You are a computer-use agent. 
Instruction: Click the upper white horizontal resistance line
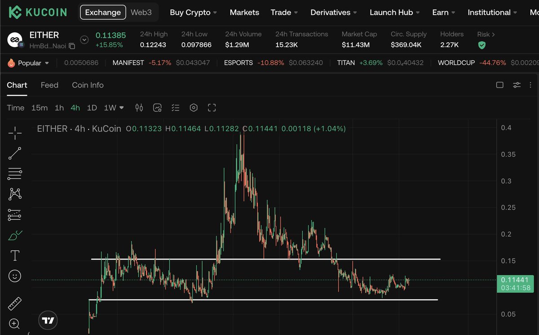265,259
